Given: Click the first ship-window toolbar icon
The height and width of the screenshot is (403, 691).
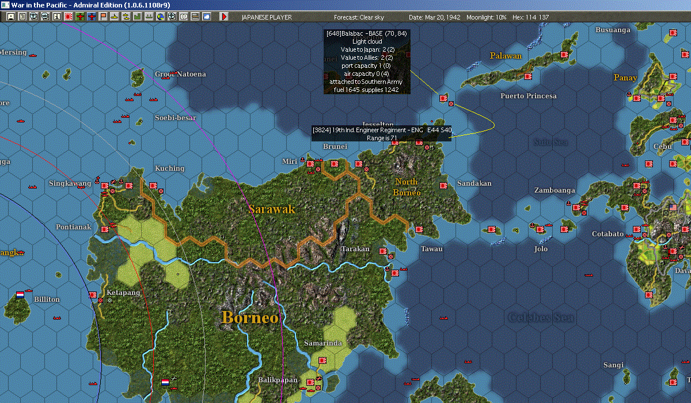Looking at the screenshot, I should (x=33, y=17).
